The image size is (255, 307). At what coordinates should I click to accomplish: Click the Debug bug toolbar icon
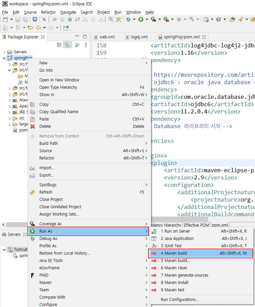[129, 19]
